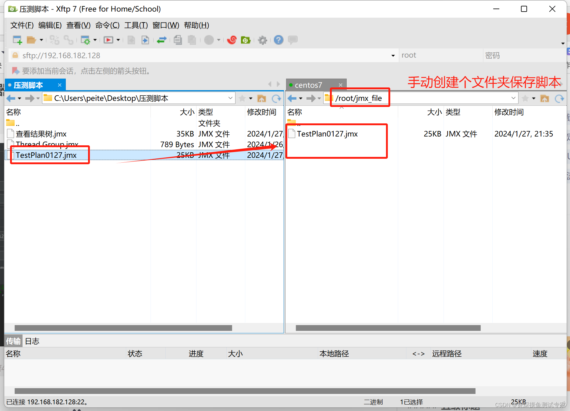570x411 pixels.
Task: Click local pane horizontal scrollbar
Action: 123,328
